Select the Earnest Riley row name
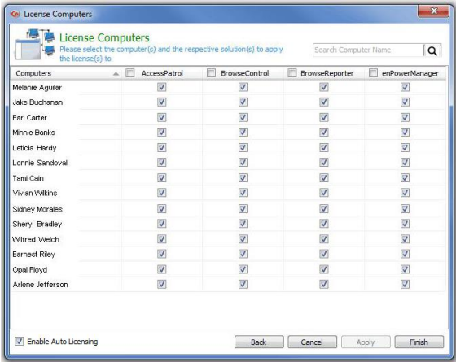This screenshot has height=362, width=456. click(33, 254)
